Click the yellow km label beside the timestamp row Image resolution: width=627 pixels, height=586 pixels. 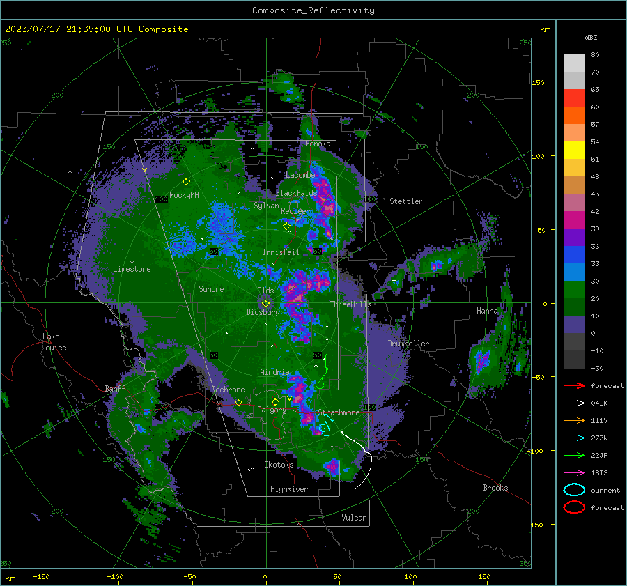[545, 29]
